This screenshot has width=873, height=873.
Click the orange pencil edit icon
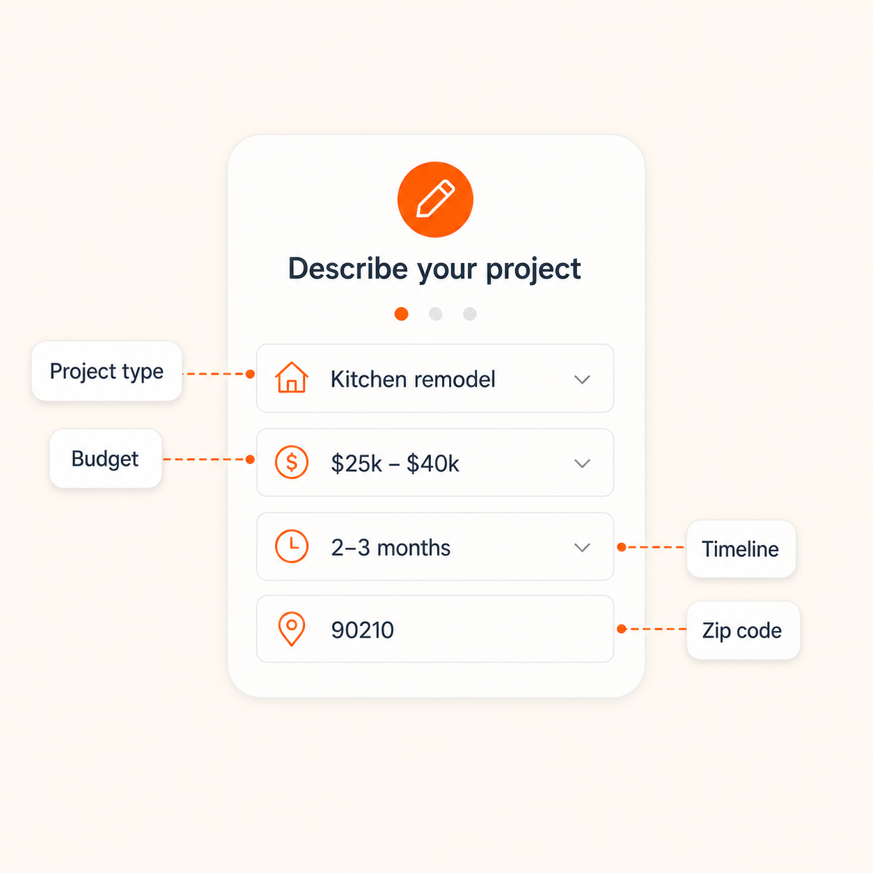point(435,200)
